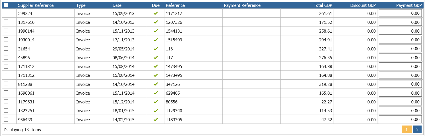The width and height of the screenshot is (425, 136).
Task: Select the checkbox for supplier reference 599224
Action: (6, 13)
